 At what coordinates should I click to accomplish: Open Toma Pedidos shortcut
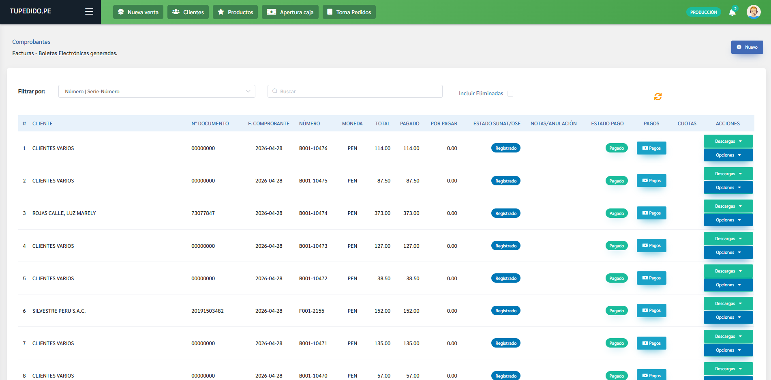point(349,12)
